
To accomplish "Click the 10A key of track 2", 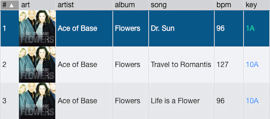I will tap(252, 65).
